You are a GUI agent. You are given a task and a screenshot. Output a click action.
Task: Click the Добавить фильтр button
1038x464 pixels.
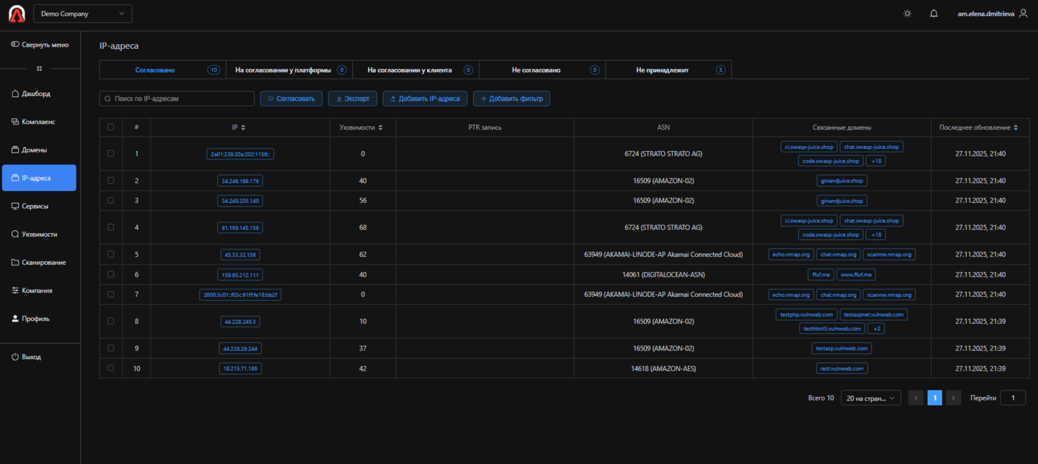pos(512,98)
